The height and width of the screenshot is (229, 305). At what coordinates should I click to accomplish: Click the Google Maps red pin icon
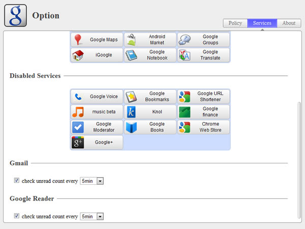[x=78, y=40]
